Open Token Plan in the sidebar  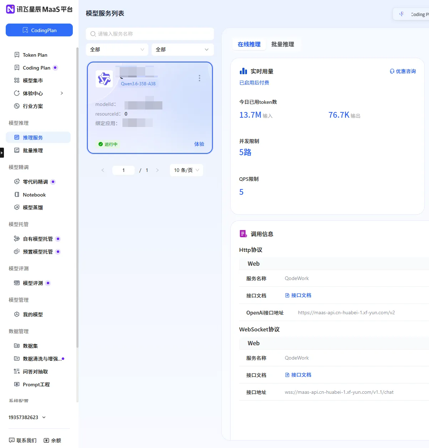(35, 55)
